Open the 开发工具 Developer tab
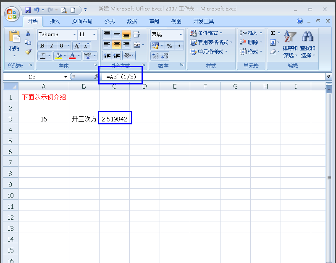This screenshot has width=336, height=263. (x=204, y=21)
